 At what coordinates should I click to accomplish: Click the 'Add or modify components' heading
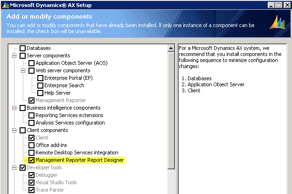(49, 17)
